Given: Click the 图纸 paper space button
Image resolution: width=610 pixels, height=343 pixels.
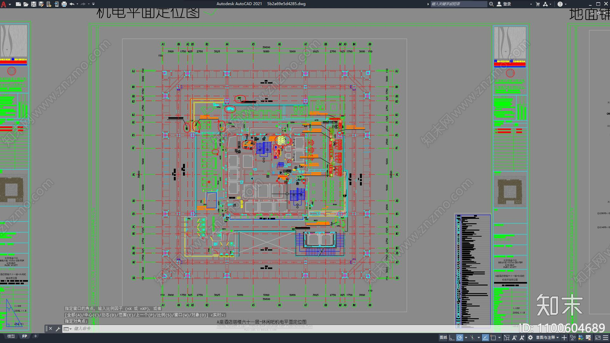Looking at the screenshot, I should 443,337.
